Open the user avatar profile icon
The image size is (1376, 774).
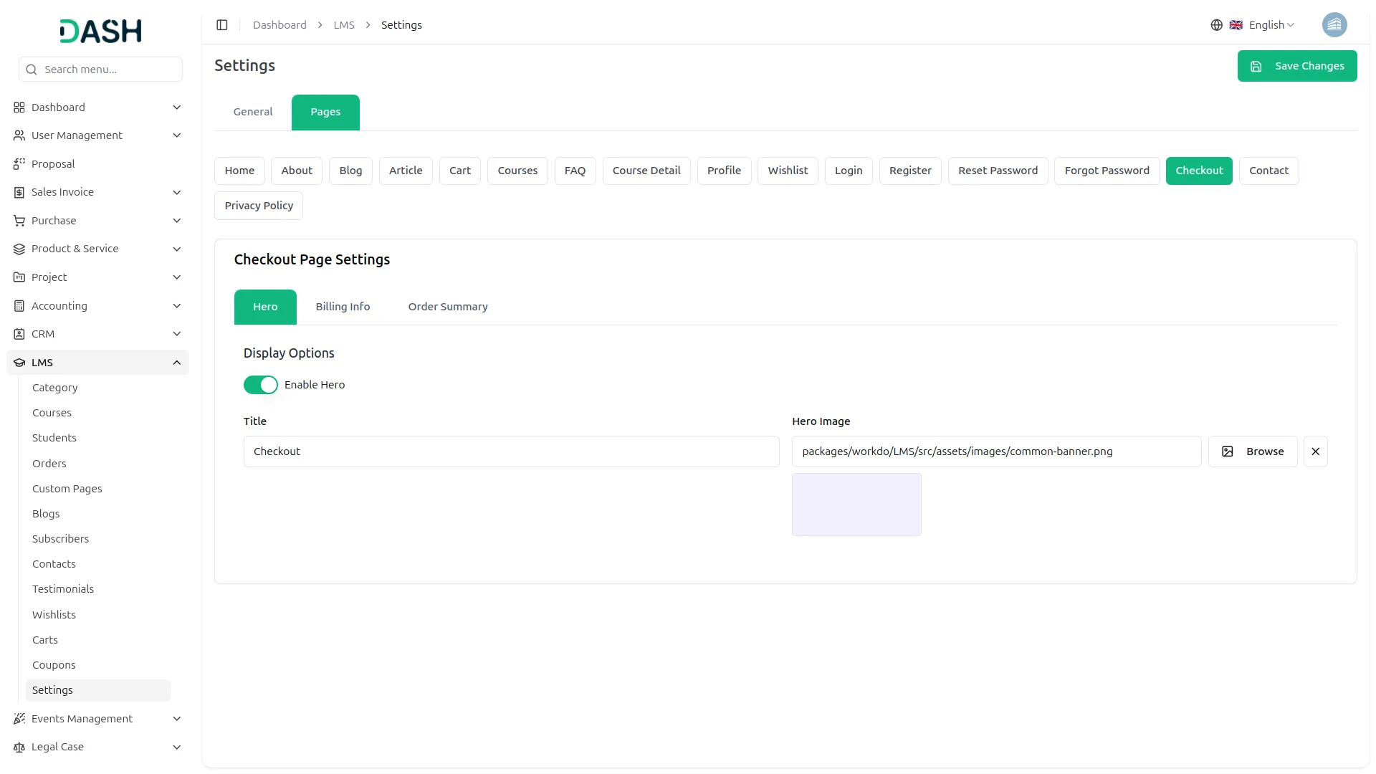pos(1334,25)
